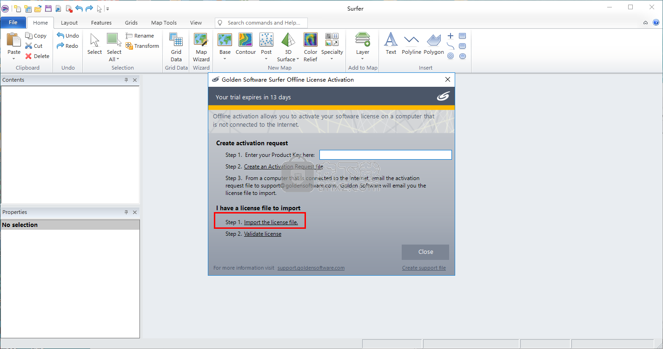The height and width of the screenshot is (349, 663).
Task: Click the Validate license link
Action: (263, 234)
